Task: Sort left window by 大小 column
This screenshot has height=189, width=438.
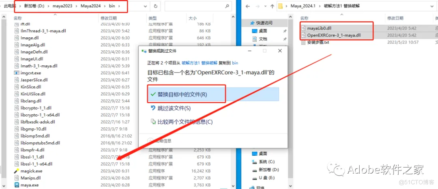Action: (x=193, y=18)
